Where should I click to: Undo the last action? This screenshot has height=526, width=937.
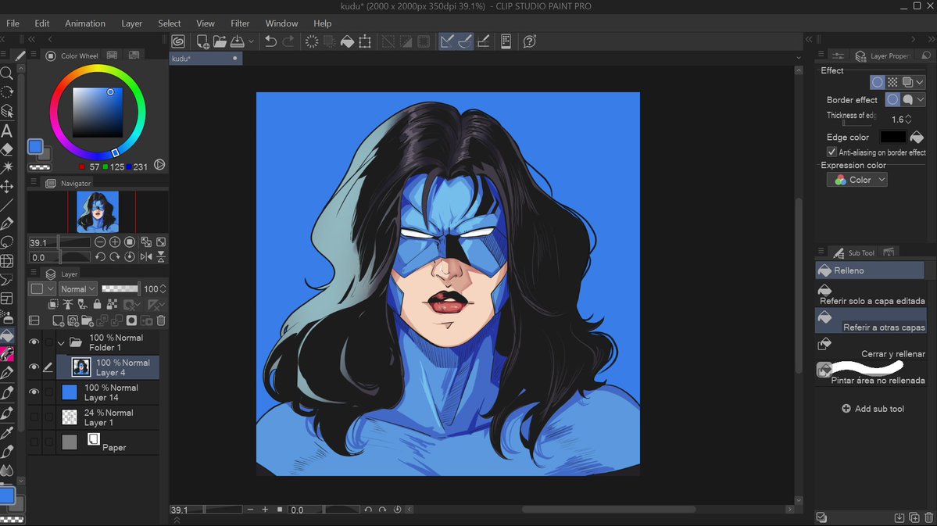(x=270, y=41)
